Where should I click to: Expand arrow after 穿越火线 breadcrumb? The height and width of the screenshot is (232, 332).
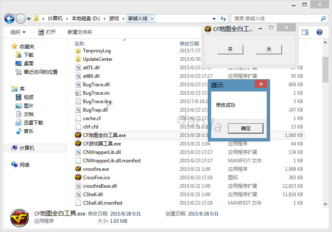[152, 19]
